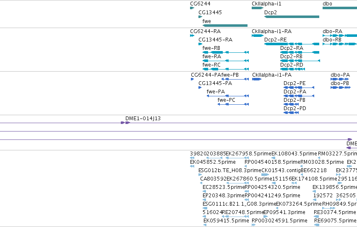357x227 pixels.
Task: Click the CkIIalpha-i1-PA CDS label
Action: [x=272, y=75]
